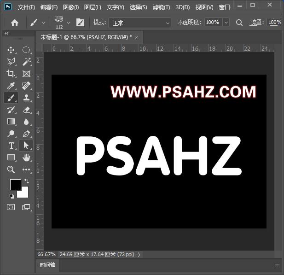Collapse the toolbox with double-arrow

point(6,33)
